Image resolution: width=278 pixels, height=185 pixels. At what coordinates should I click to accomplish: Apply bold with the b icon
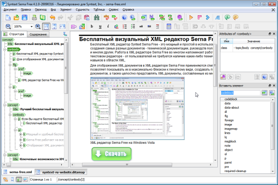[x=92, y=26]
